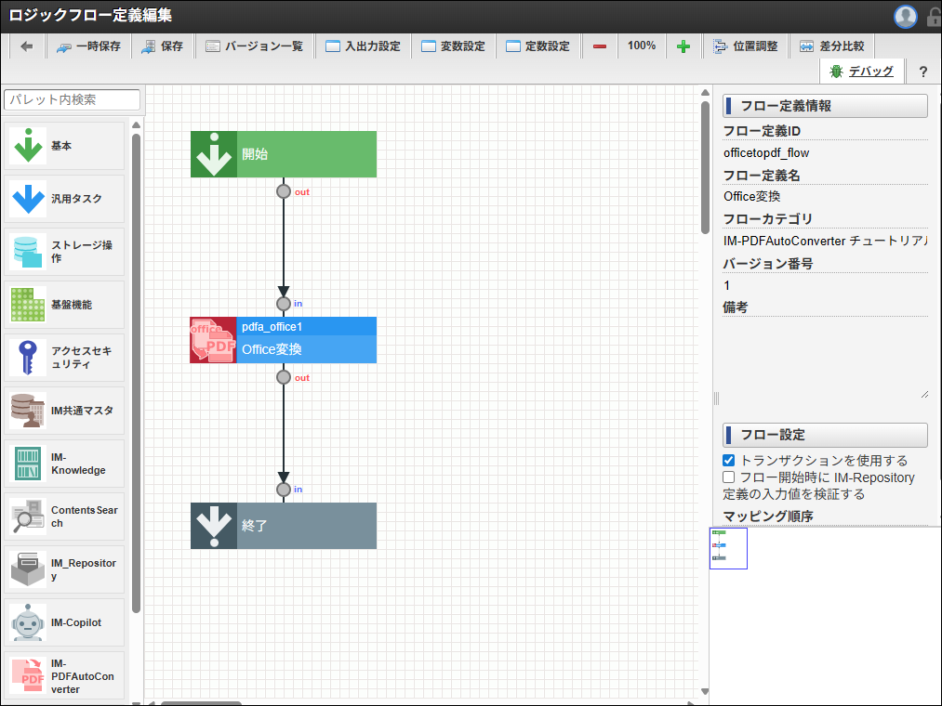This screenshot has width=942, height=706.
Task: Select the 開始 start node
Action: click(x=284, y=154)
